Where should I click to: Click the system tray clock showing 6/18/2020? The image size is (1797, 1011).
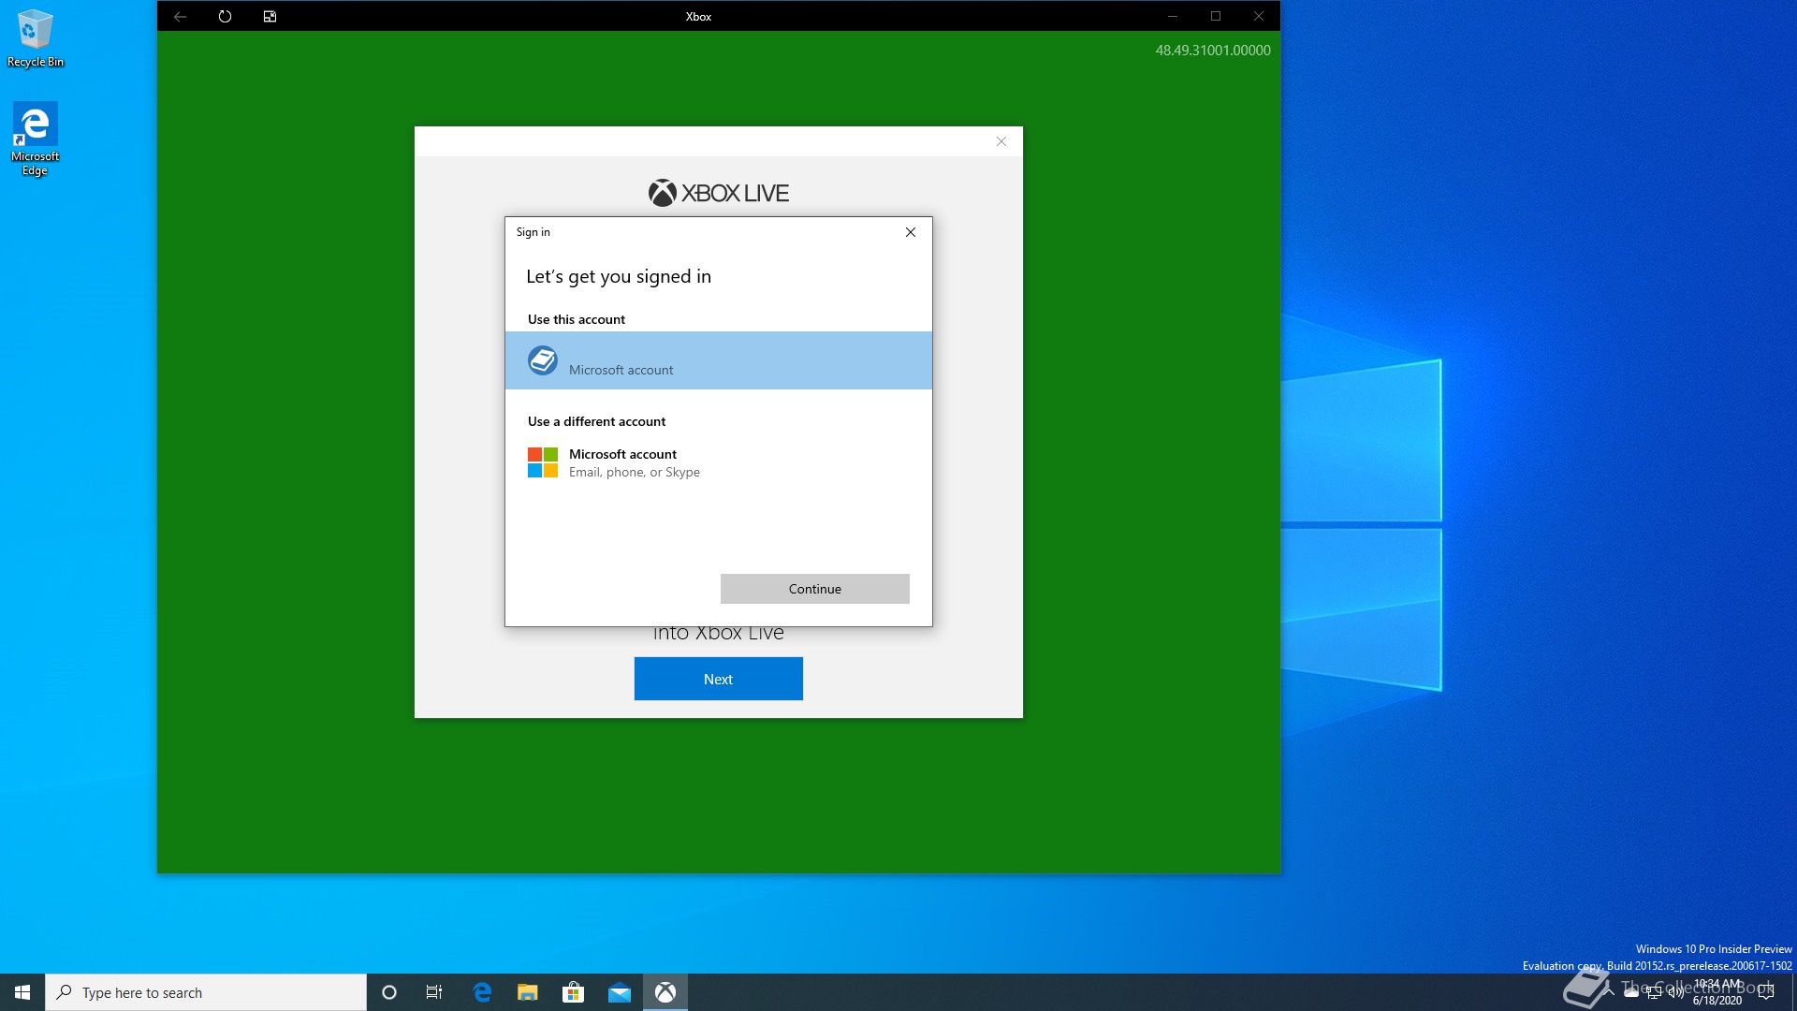pos(1717,992)
